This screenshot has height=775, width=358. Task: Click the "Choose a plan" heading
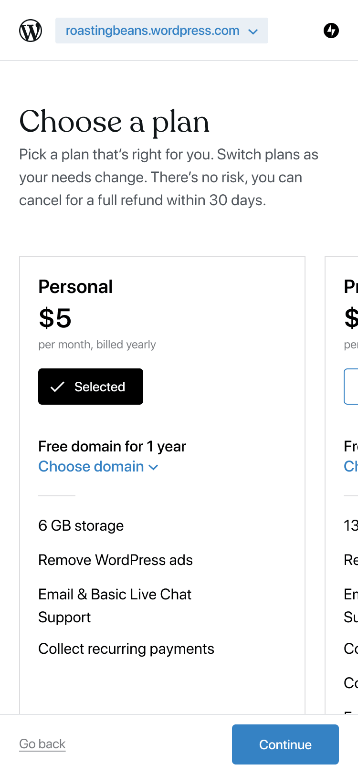click(x=115, y=121)
